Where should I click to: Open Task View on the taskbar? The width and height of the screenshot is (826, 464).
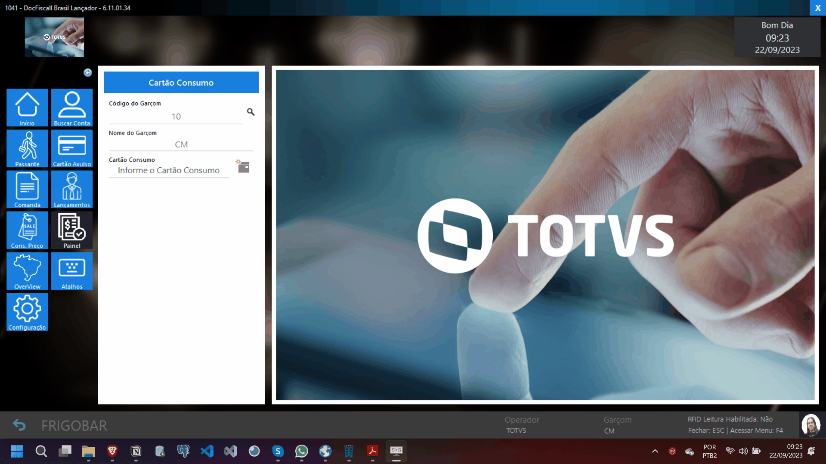pyautogui.click(x=65, y=451)
